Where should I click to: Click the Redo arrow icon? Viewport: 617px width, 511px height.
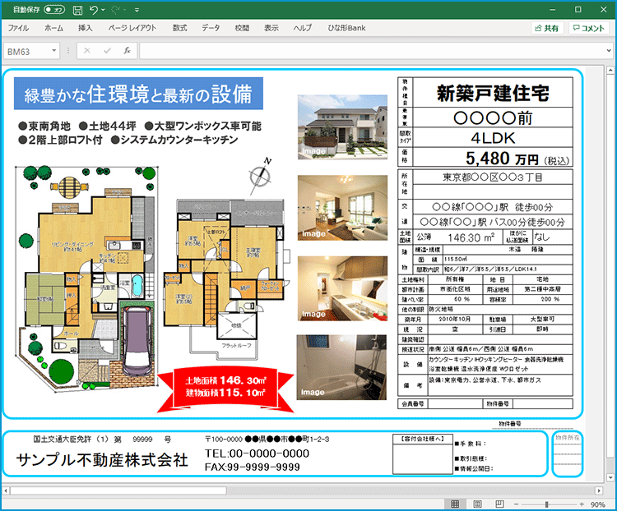tap(115, 10)
